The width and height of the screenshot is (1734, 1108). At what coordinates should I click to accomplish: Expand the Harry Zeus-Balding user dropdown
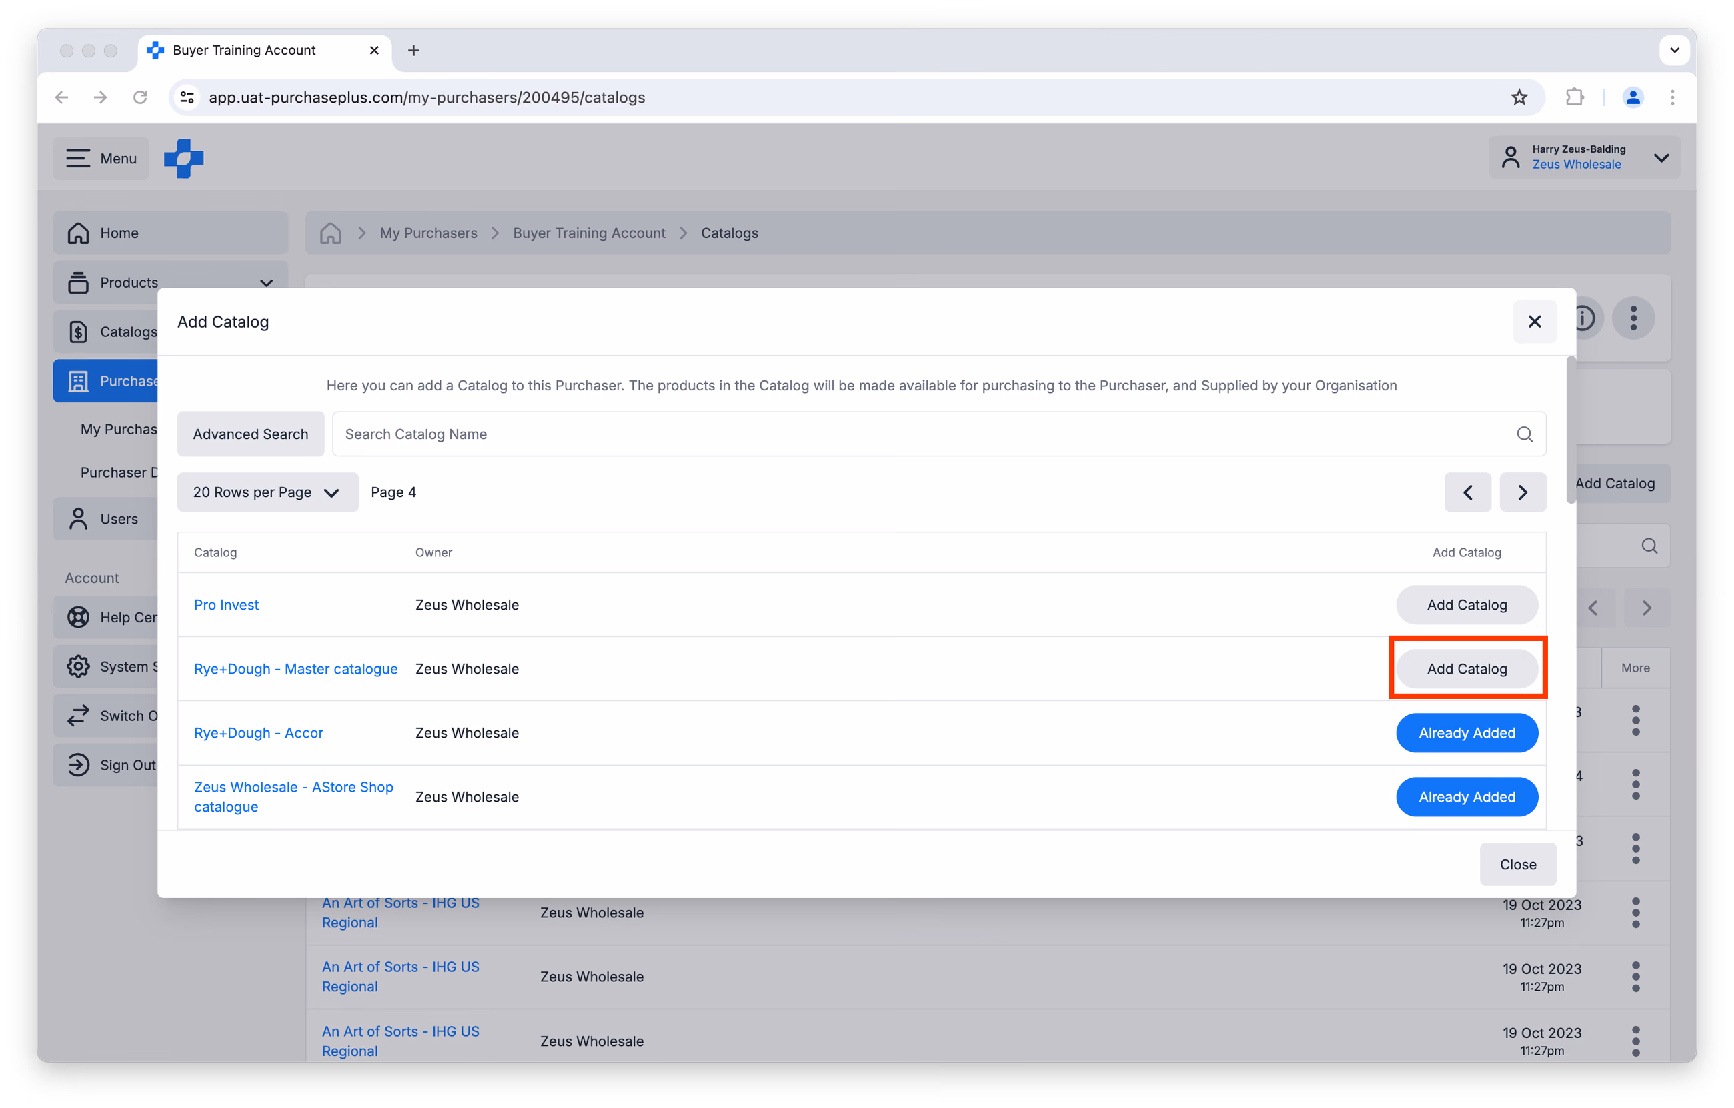click(x=1584, y=158)
